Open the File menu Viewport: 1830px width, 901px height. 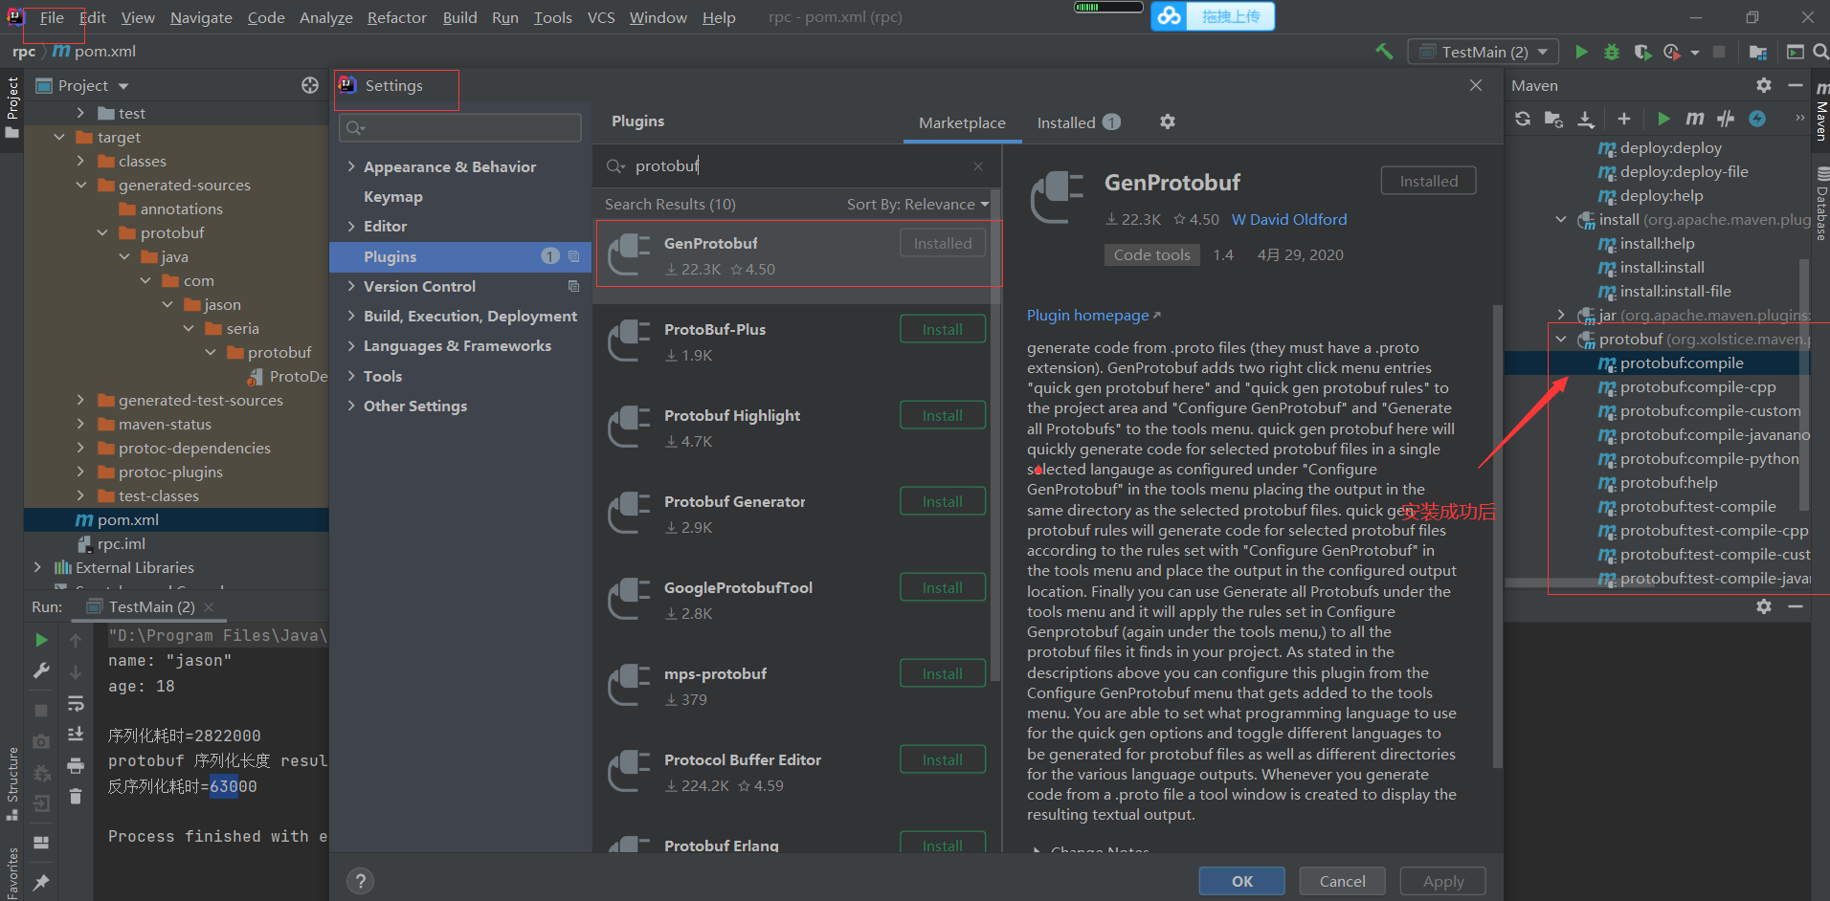click(52, 17)
